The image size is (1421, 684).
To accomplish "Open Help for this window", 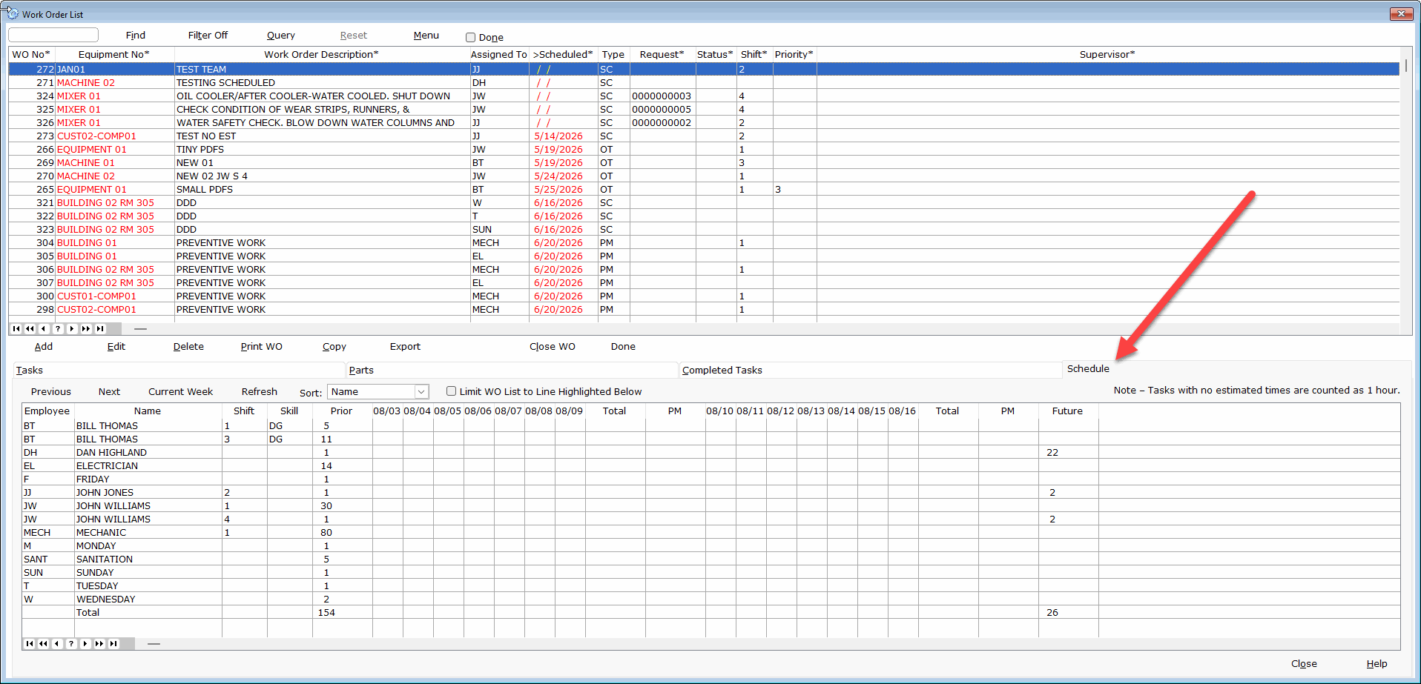I will (x=1377, y=663).
